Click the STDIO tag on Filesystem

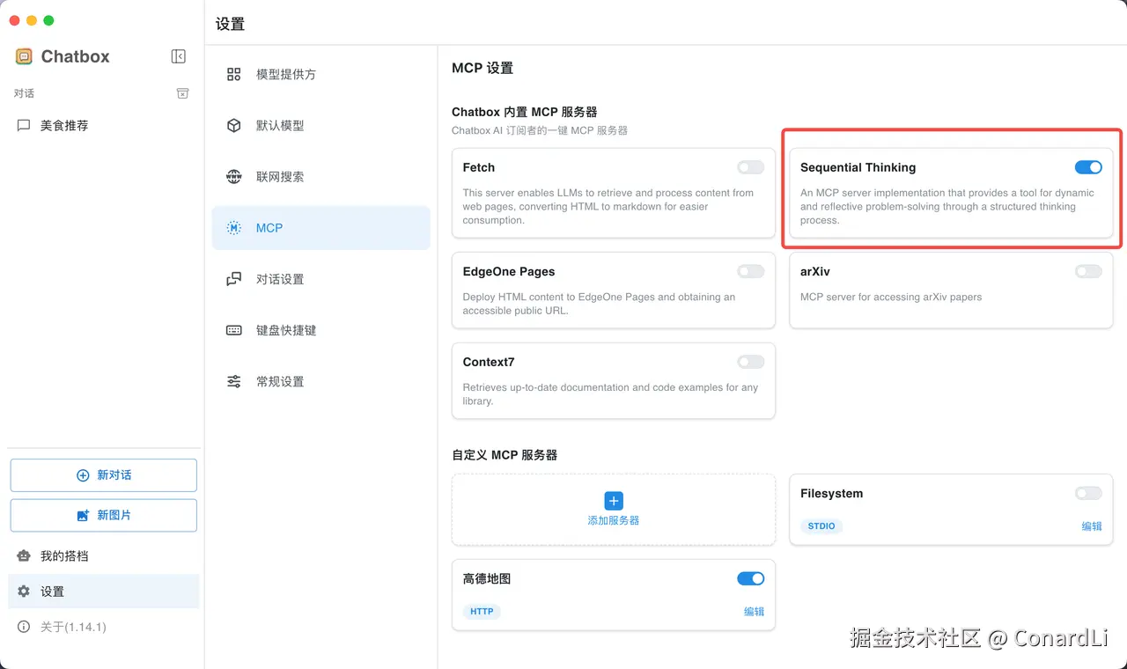tap(821, 526)
